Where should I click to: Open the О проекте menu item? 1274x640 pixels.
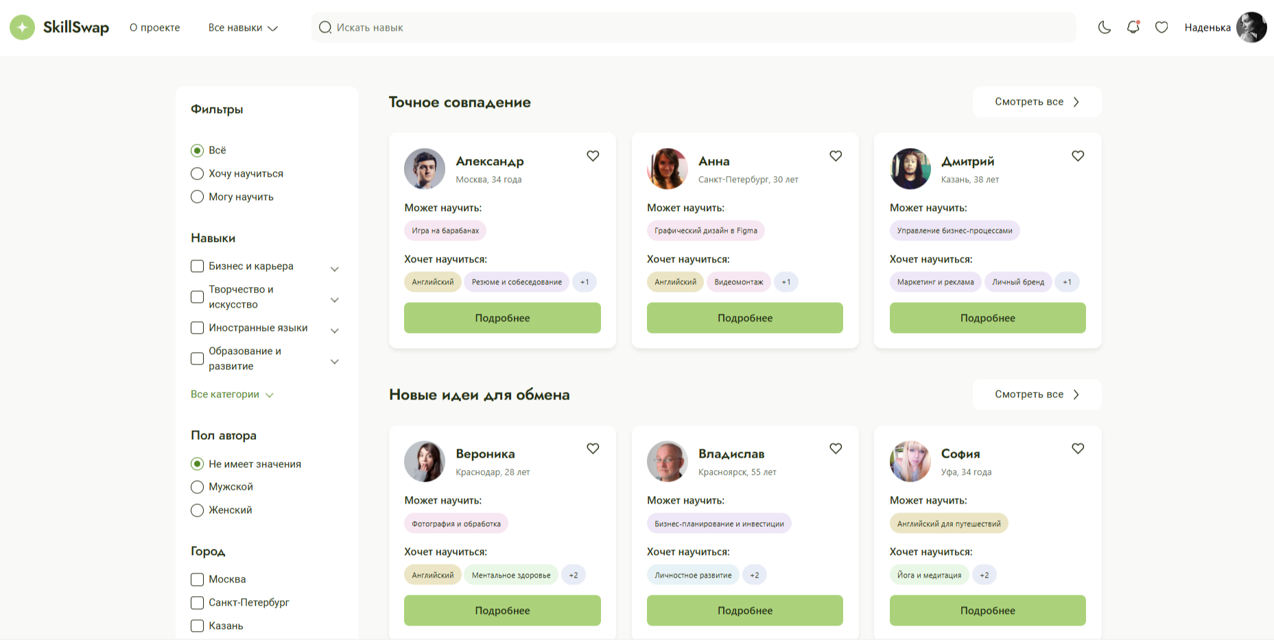155,27
